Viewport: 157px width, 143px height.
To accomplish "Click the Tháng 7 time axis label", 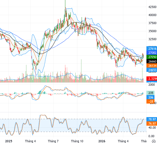I will pyautogui.click(x=53, y=141).
